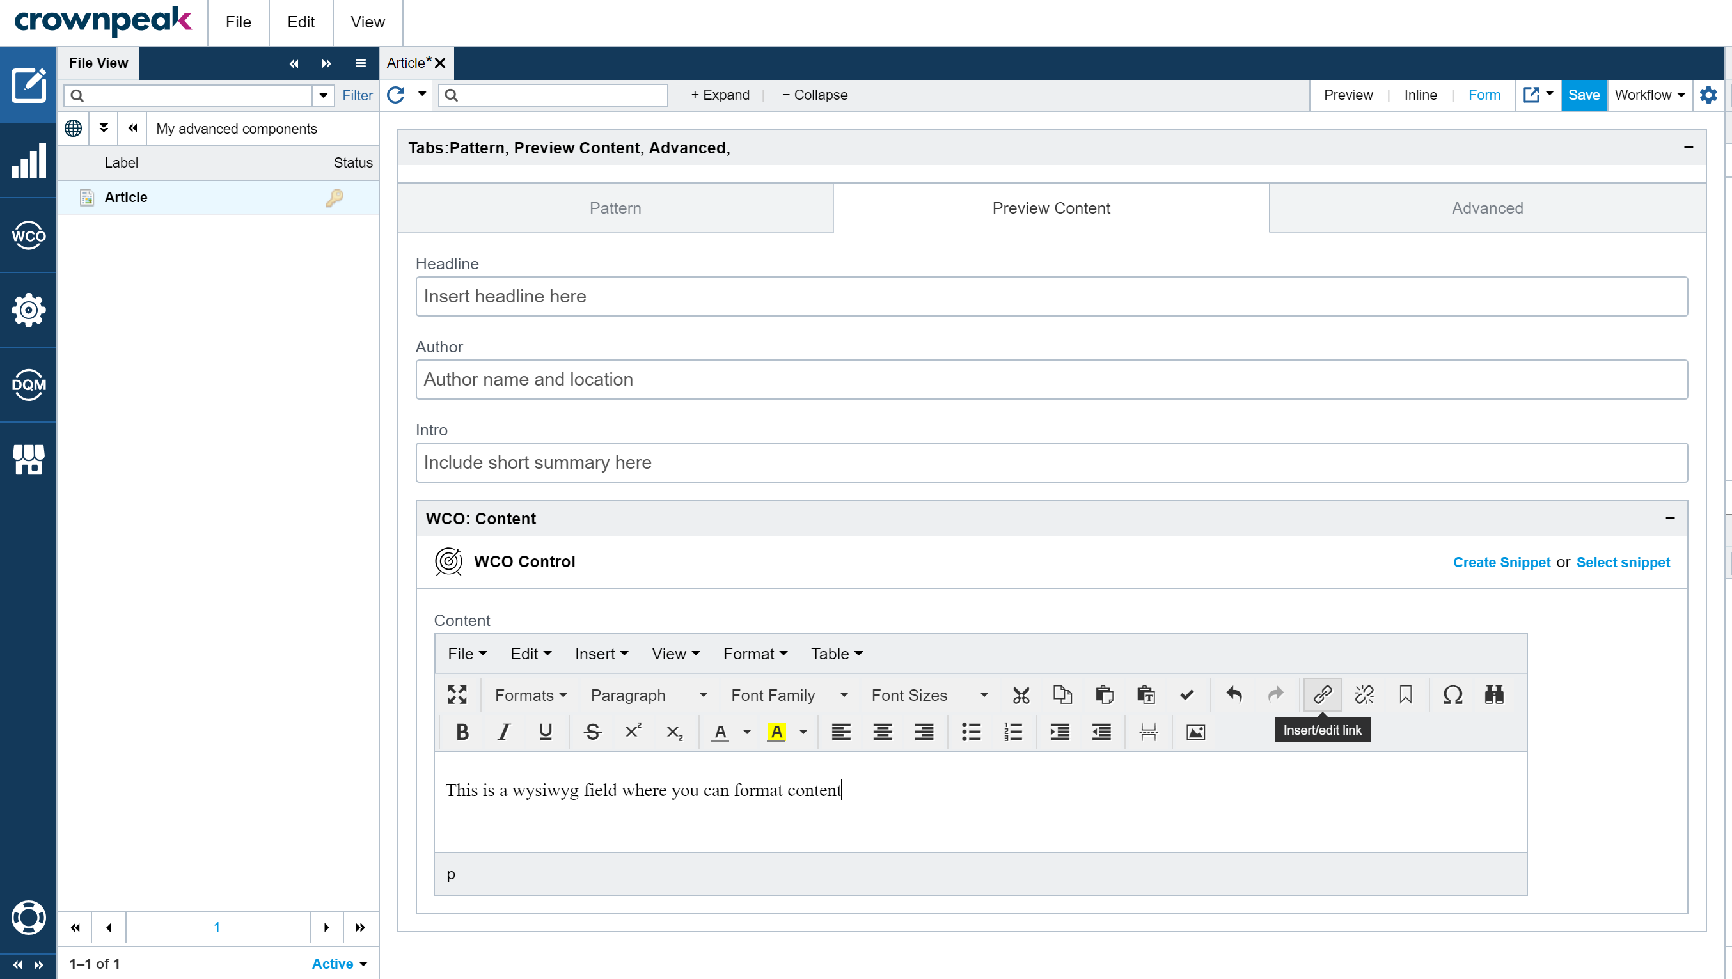Toggle Subscript formatting
Screen dimensions: 1732x979
(675, 732)
